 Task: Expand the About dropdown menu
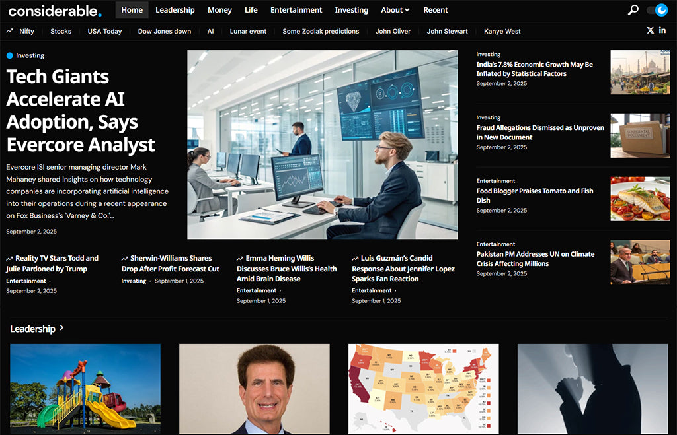pyautogui.click(x=395, y=10)
